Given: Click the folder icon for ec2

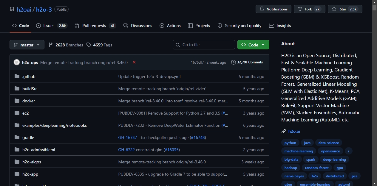Looking at the screenshot, I should [x=17, y=113].
